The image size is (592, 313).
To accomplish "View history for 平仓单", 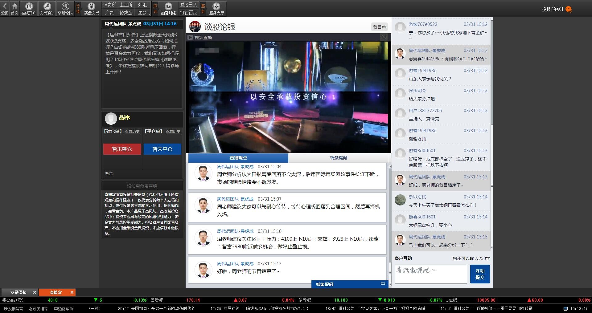I will 173,132.
